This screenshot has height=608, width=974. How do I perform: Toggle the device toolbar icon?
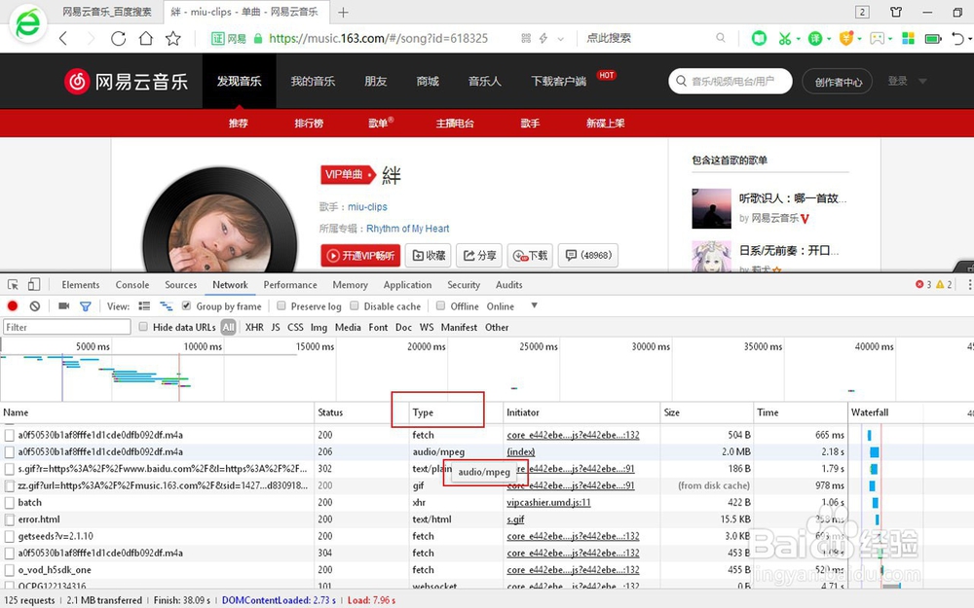coord(33,285)
